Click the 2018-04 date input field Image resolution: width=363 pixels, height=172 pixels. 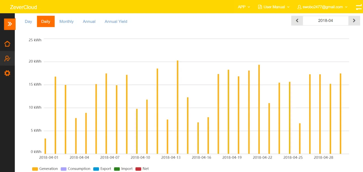click(325, 21)
